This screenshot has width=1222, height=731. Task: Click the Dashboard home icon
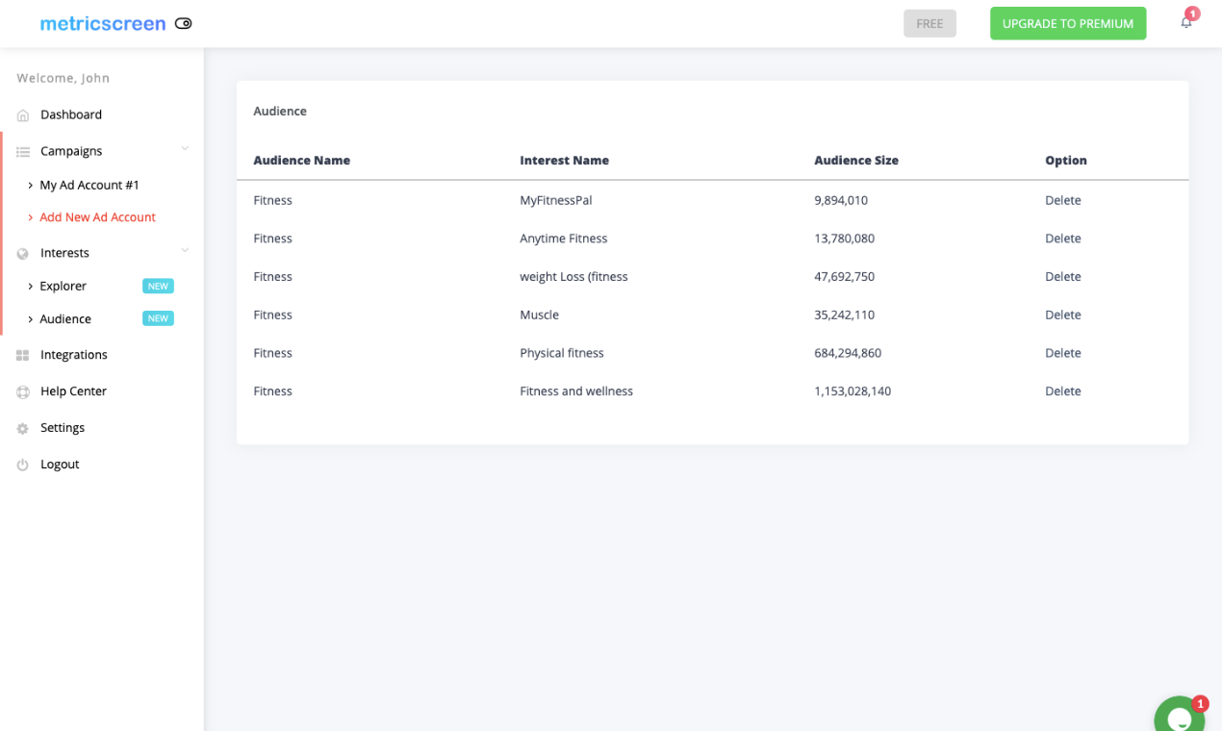pos(23,115)
